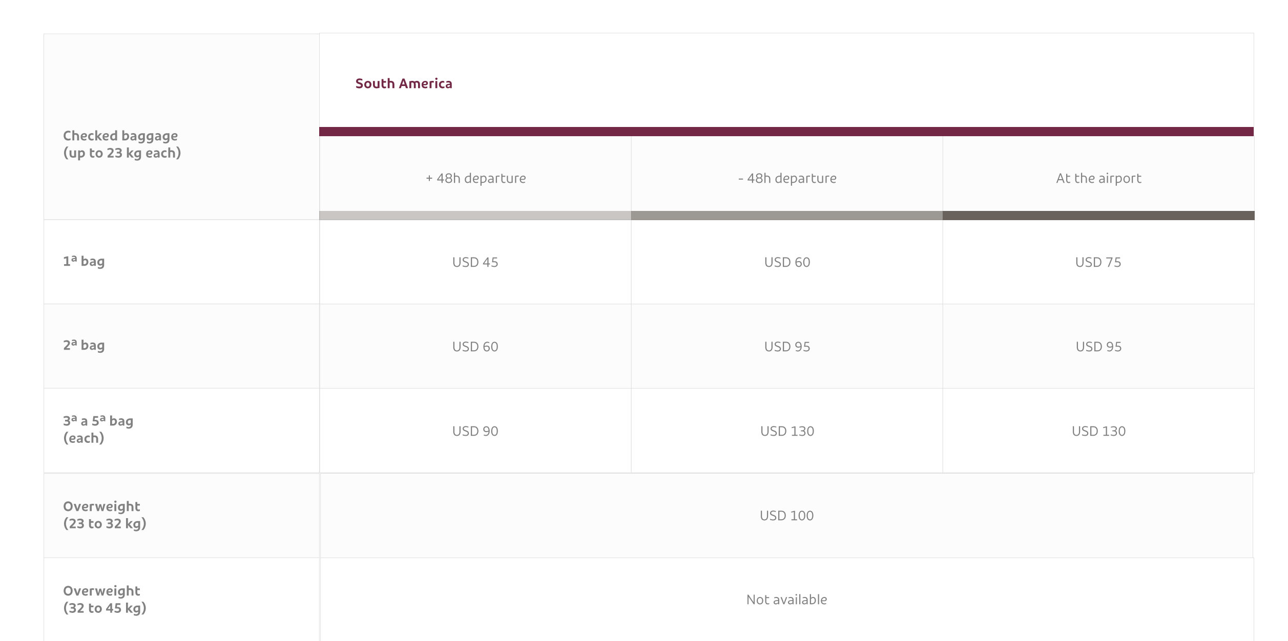This screenshot has height=641, width=1288.
Task: Click the Checked baggage up to 23 kg label
Action: pyautogui.click(x=122, y=144)
